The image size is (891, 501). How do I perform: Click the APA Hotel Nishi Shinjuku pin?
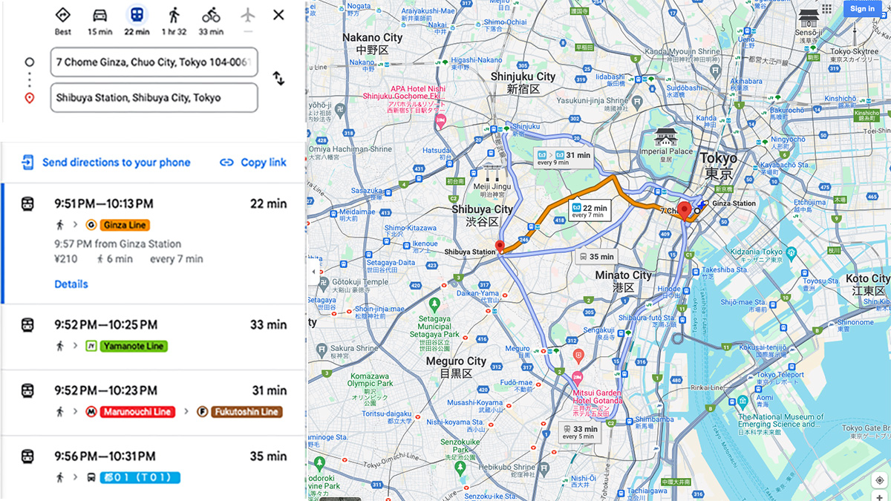click(442, 120)
